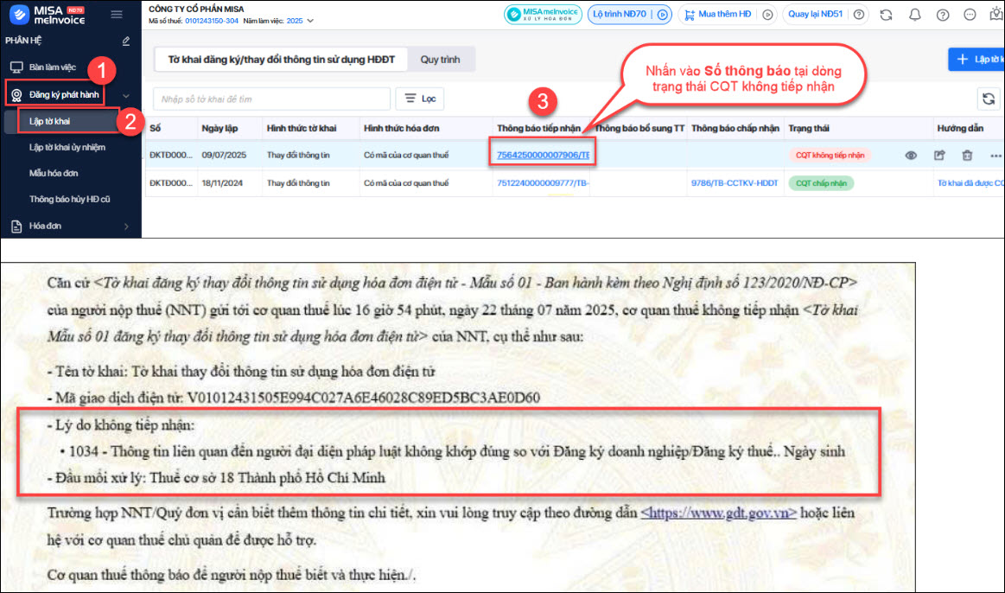Open the help question mark icon in header
The height and width of the screenshot is (593, 1005).
click(x=943, y=15)
